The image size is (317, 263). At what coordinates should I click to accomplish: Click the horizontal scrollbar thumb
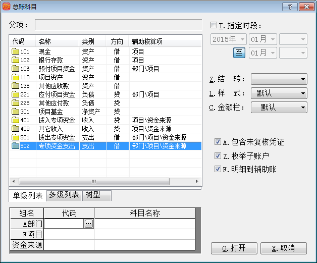click(94, 181)
